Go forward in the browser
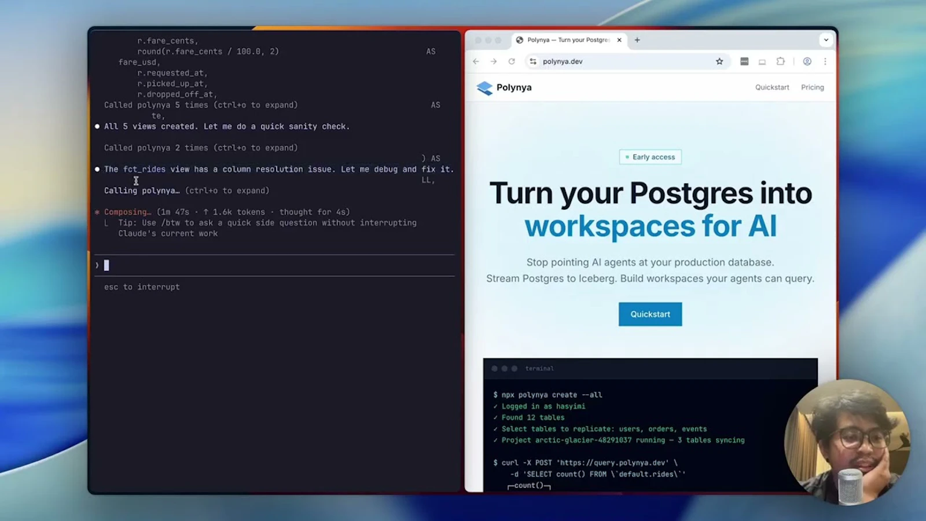This screenshot has width=926, height=521. click(x=494, y=61)
